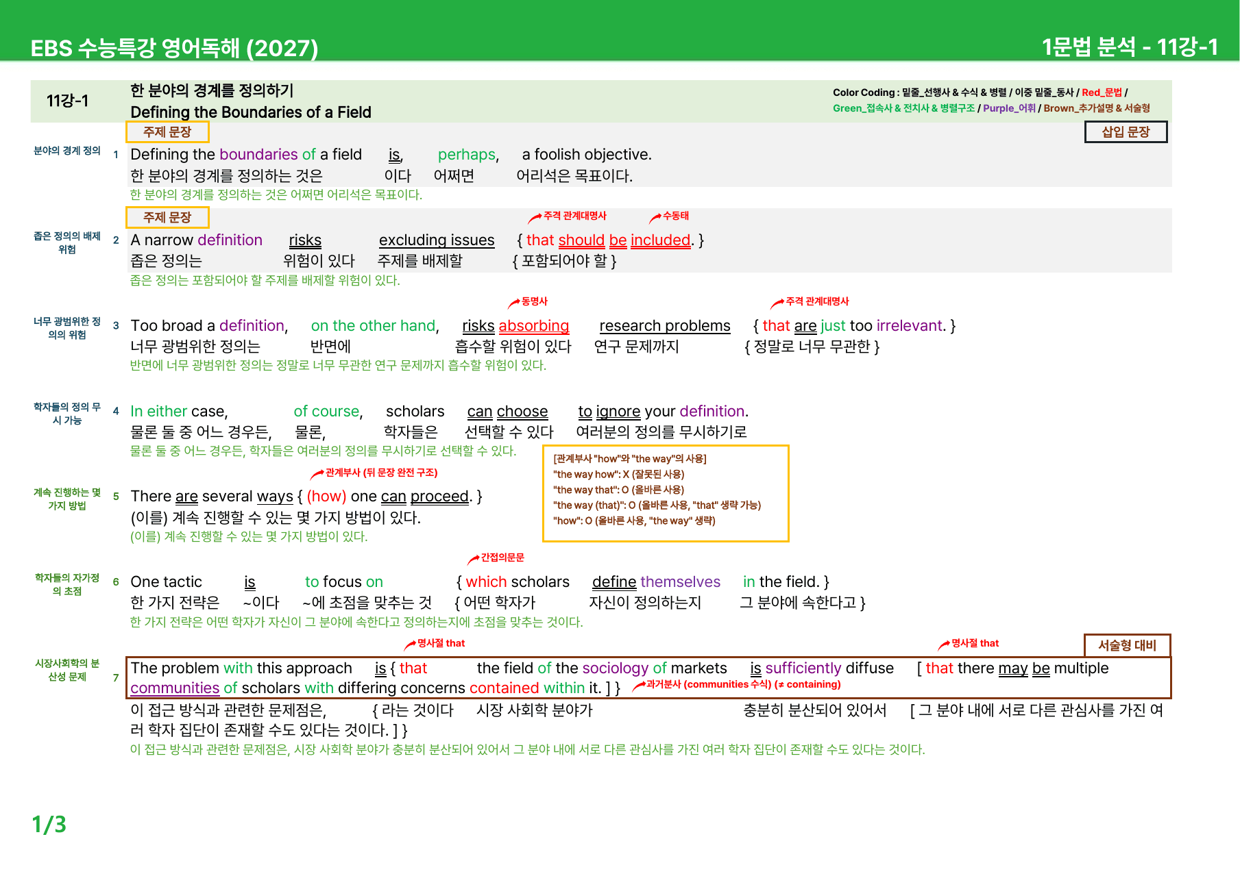Click the red arrow before 과거분사 annotation
The width and height of the screenshot is (1240, 876).
point(638,685)
